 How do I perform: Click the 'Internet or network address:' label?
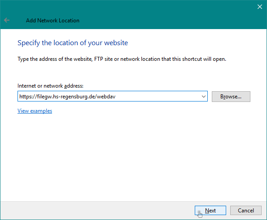tap(50, 86)
